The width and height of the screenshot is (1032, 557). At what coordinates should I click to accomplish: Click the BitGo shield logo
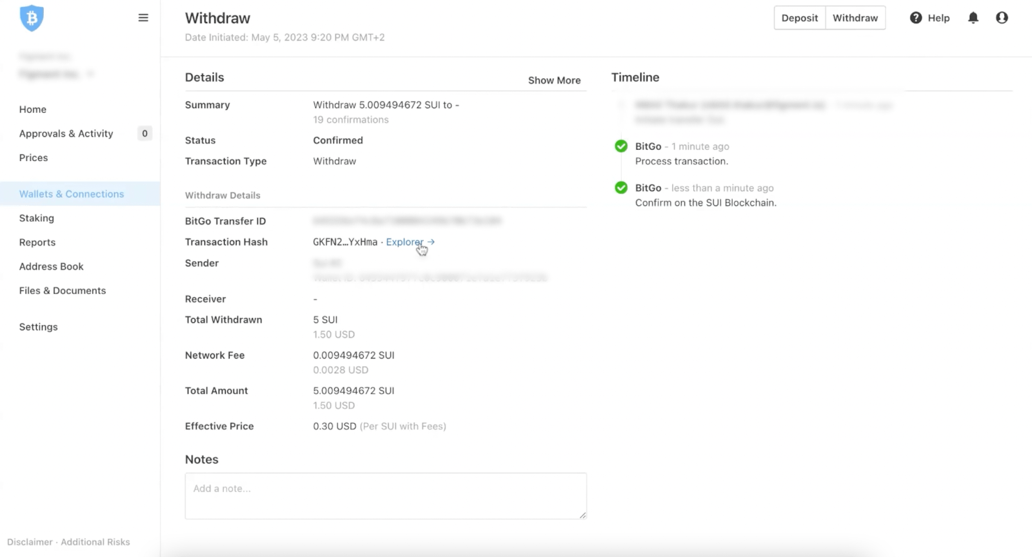pyautogui.click(x=32, y=18)
